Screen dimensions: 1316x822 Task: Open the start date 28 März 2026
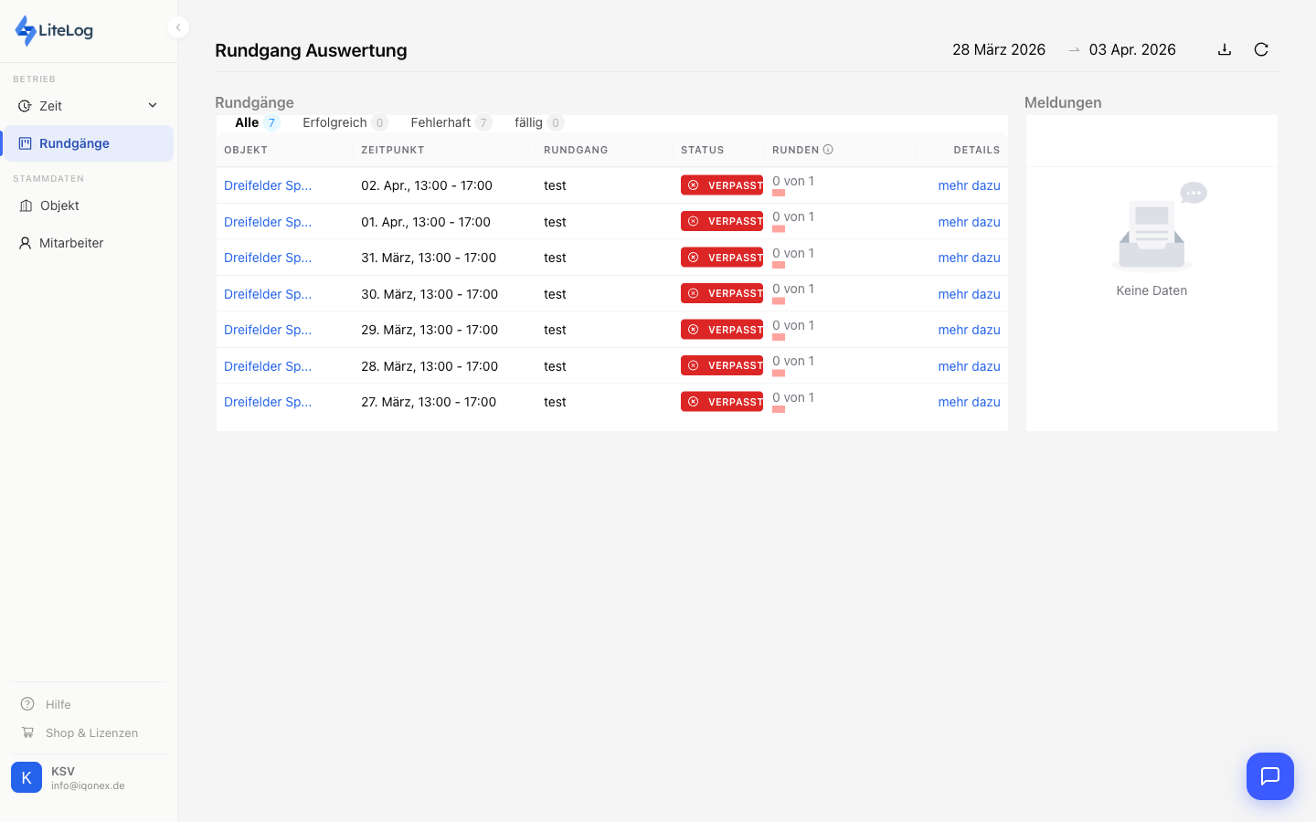[998, 49]
